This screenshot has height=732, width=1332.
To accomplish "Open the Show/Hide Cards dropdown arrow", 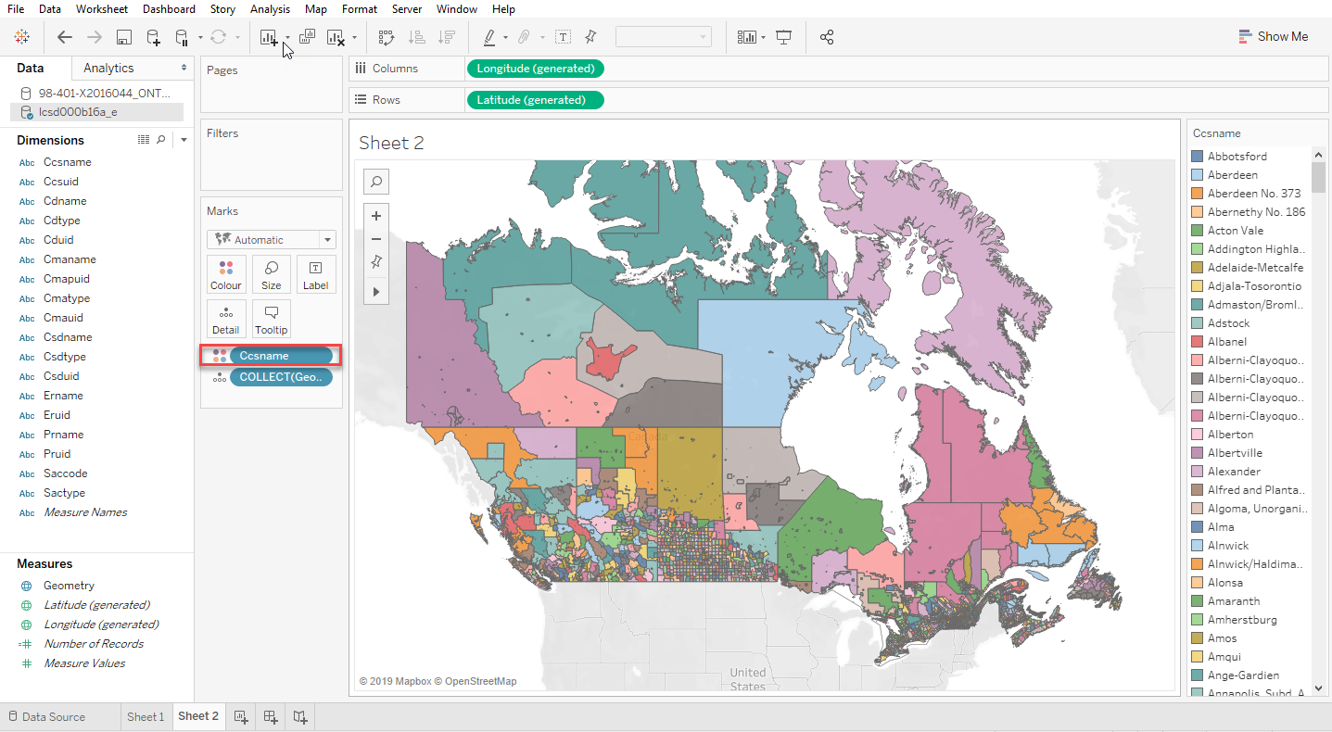I will [x=763, y=37].
